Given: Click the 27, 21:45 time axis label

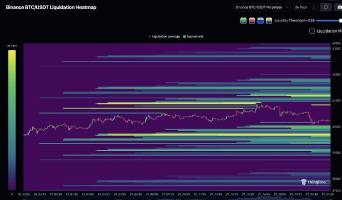Looking at the screenshot, I should [x=328, y=194].
